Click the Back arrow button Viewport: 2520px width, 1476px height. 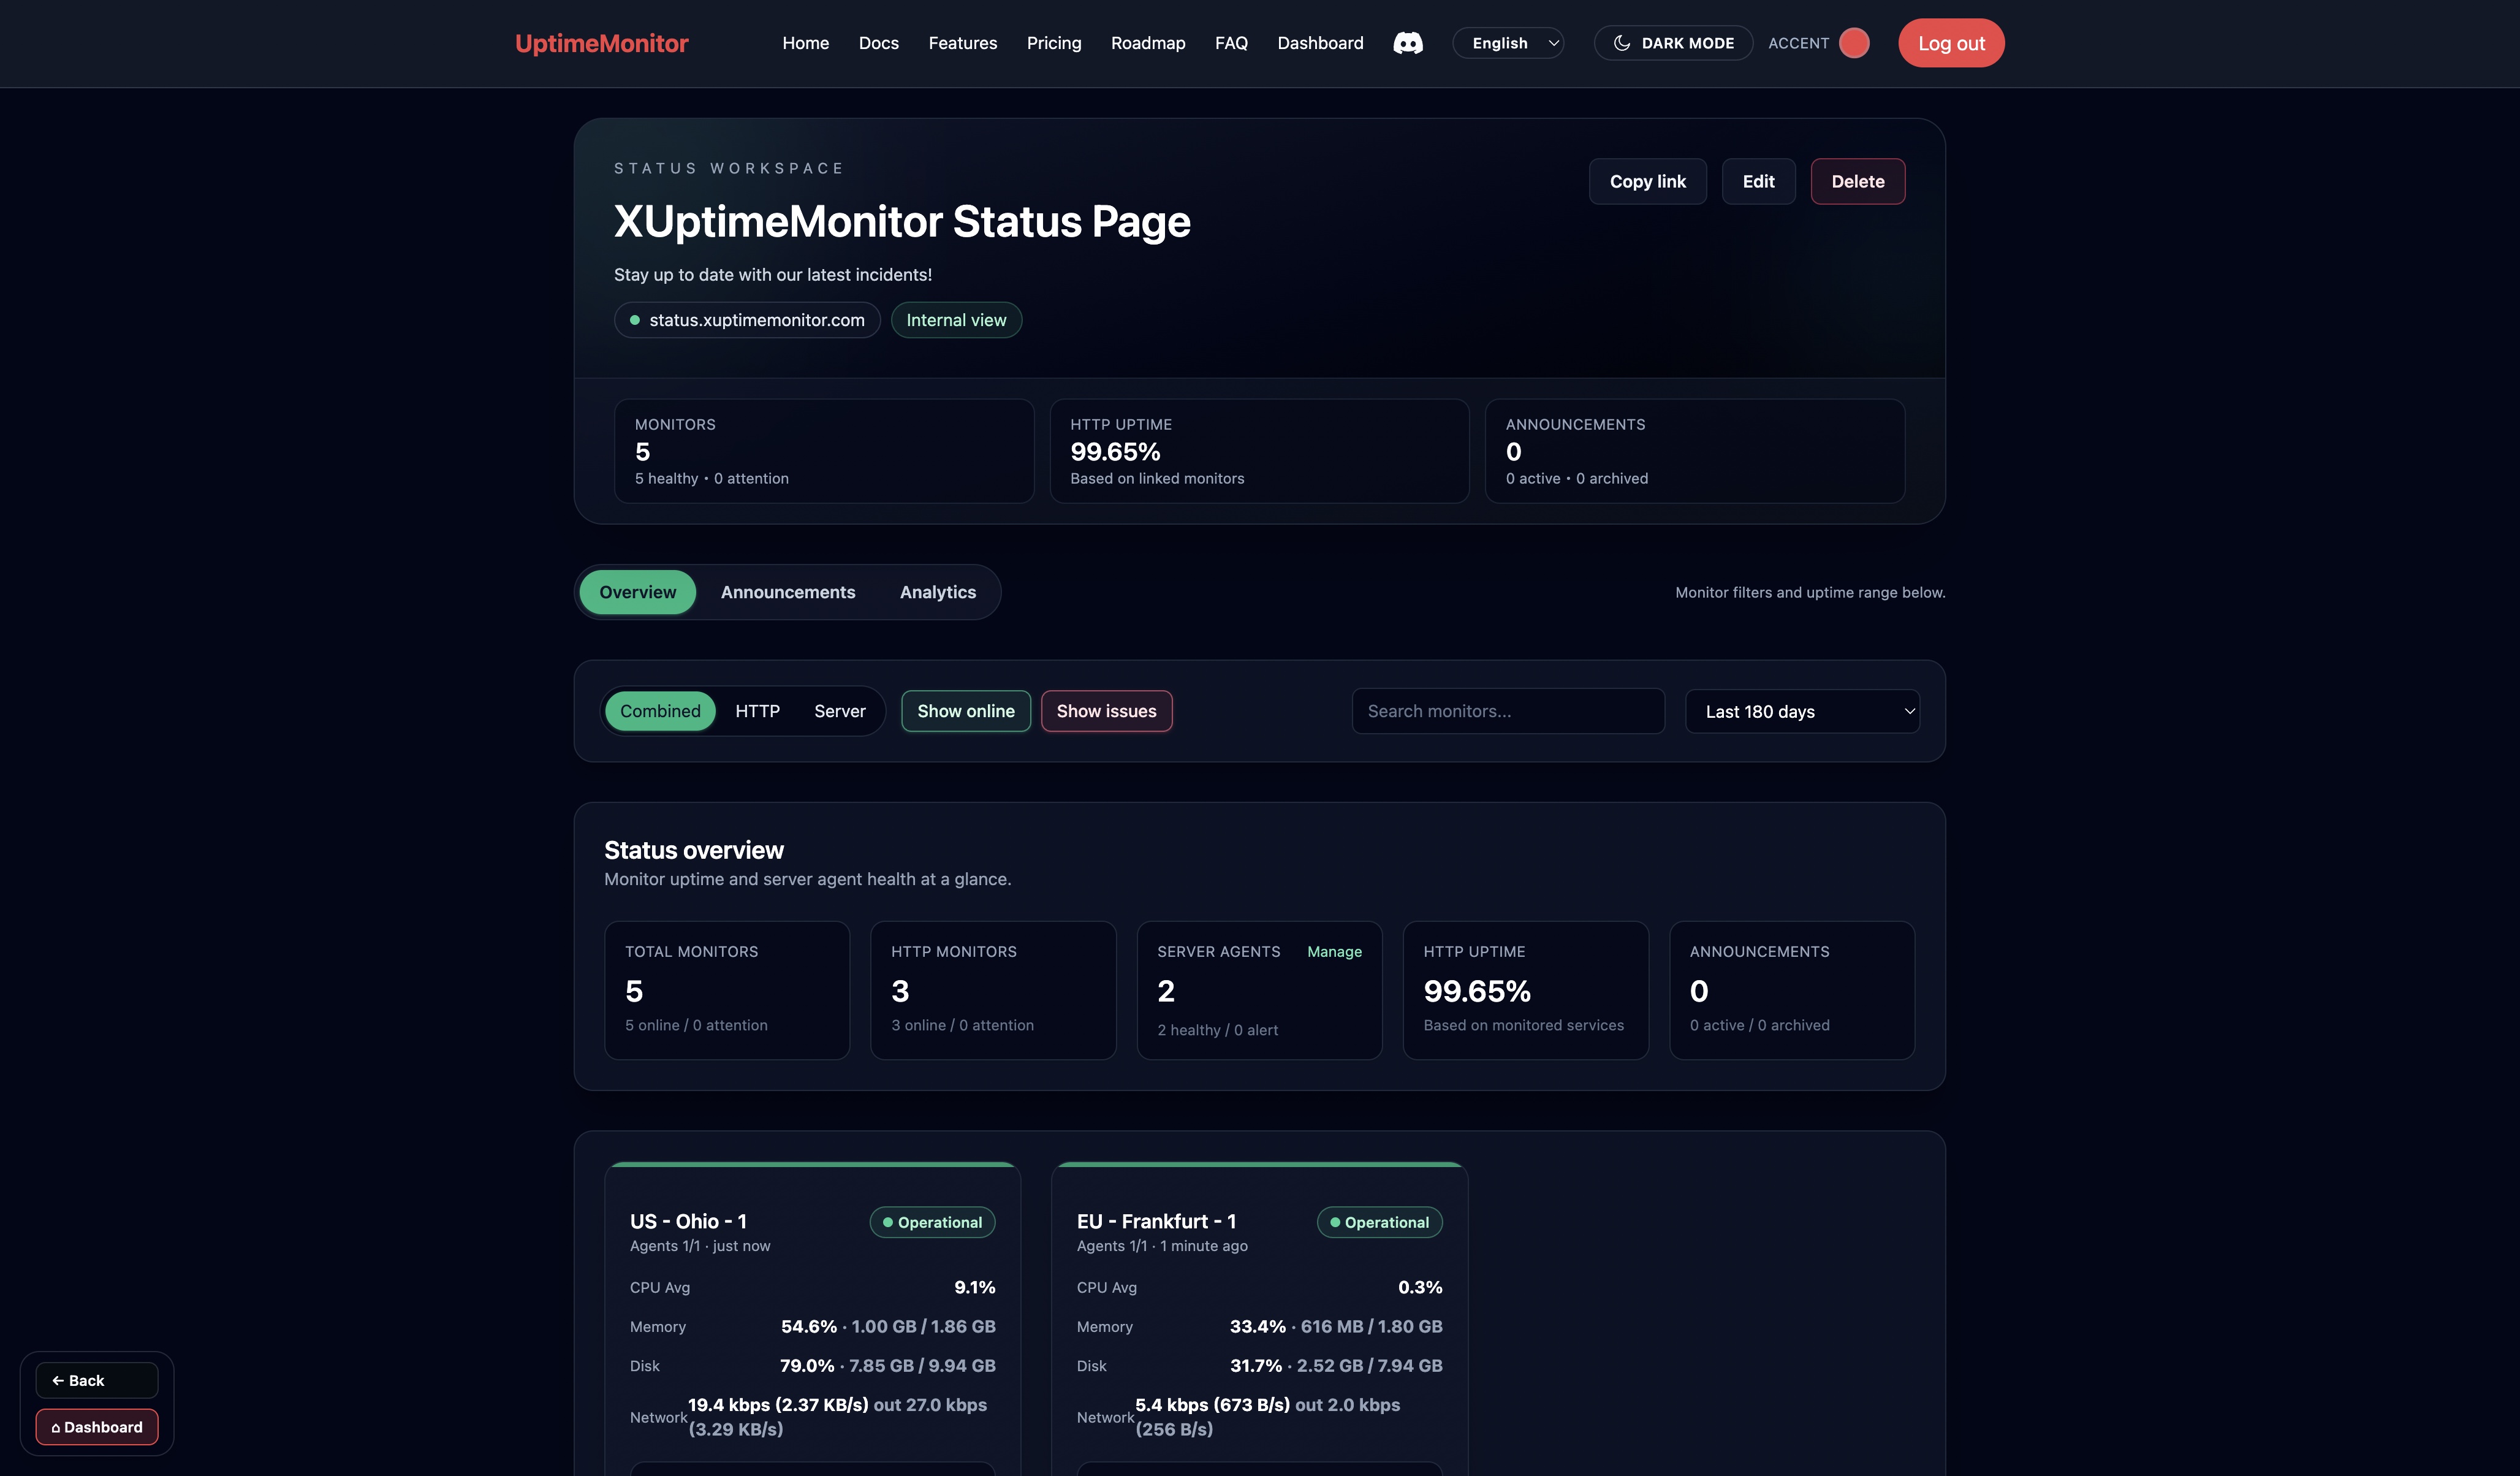pos(96,1380)
